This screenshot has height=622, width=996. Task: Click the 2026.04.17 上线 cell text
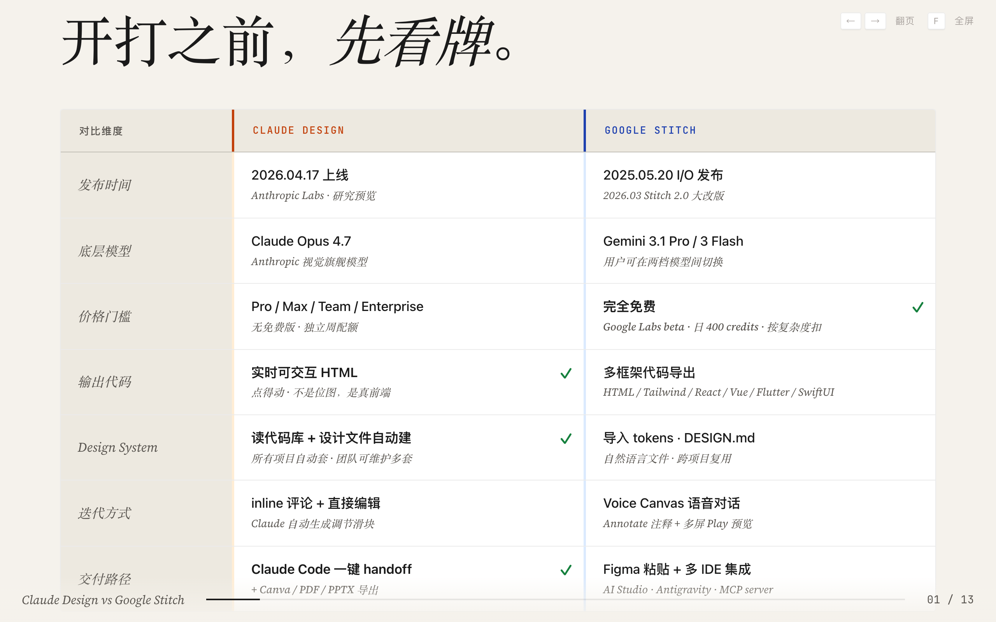(x=300, y=175)
